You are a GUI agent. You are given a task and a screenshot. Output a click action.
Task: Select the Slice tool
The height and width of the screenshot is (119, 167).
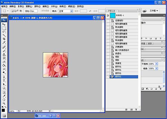tap(4, 42)
